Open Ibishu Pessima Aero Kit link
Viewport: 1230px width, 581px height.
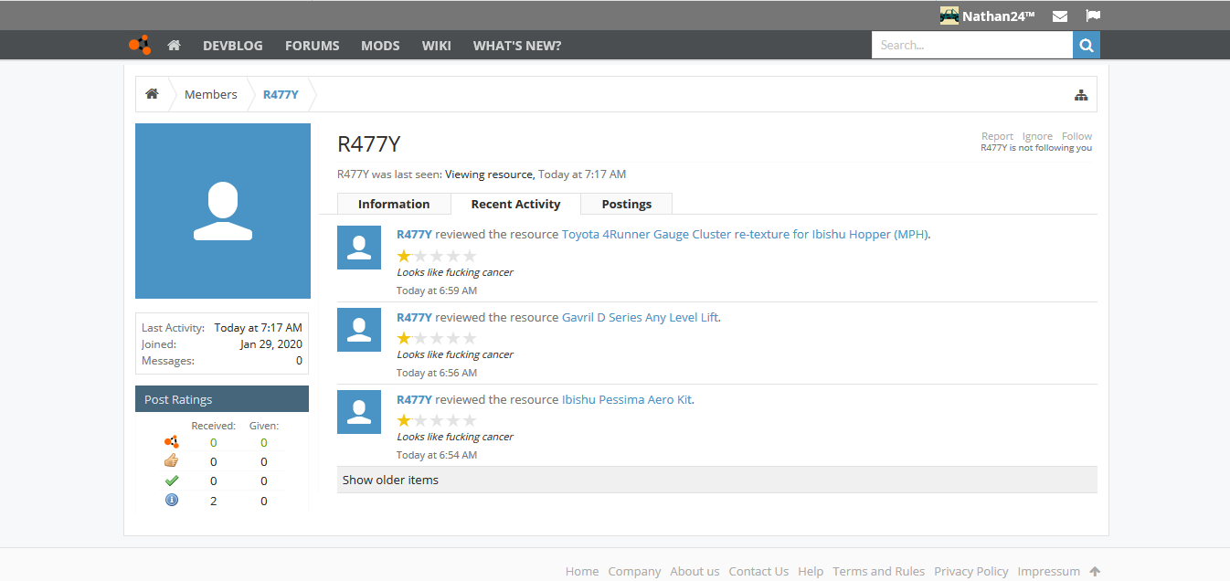point(627,399)
